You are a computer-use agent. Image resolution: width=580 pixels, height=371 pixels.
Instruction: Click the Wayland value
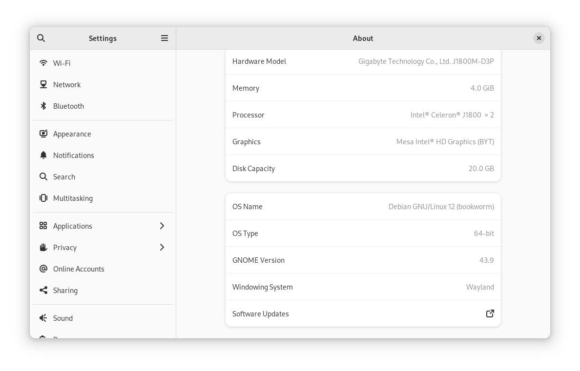click(x=480, y=287)
